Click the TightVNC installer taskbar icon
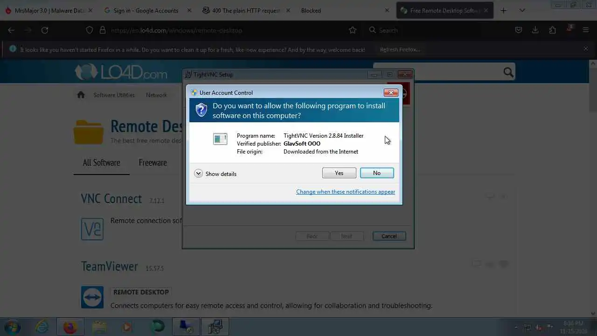The image size is (597, 336). [215, 327]
